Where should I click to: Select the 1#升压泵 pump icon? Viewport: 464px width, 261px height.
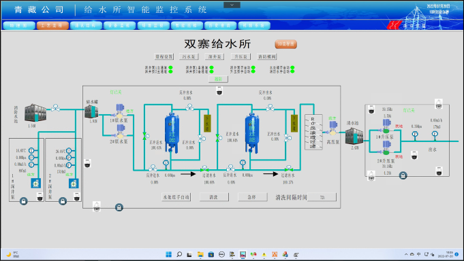[x=386, y=126]
